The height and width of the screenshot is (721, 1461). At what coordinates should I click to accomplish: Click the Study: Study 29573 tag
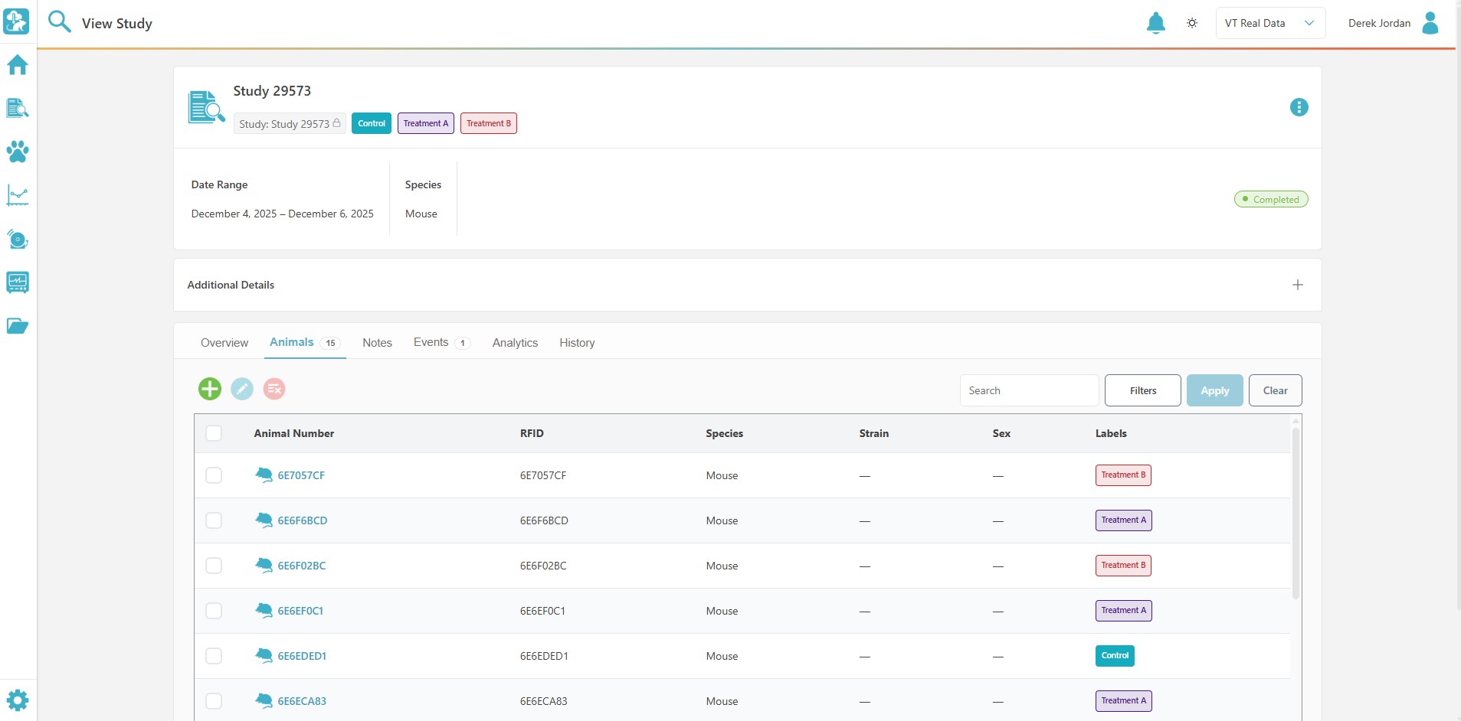pyautogui.click(x=290, y=123)
